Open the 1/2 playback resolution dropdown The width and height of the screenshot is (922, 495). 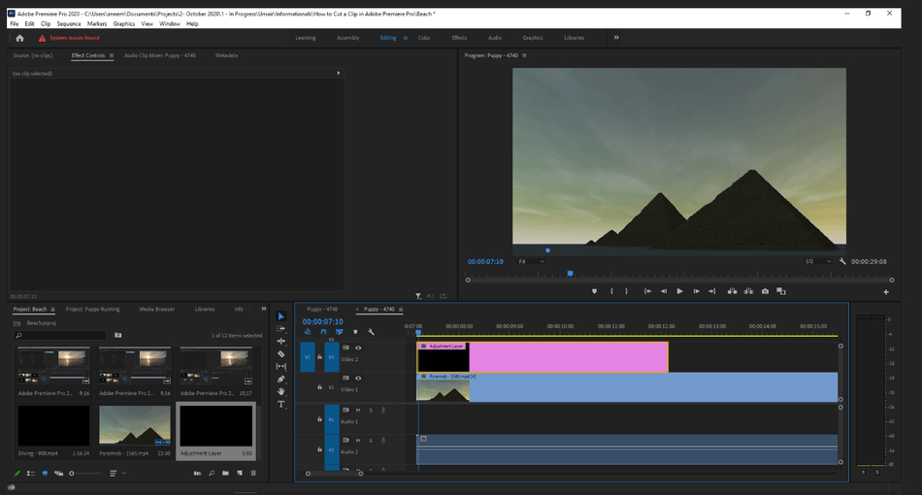tap(818, 261)
